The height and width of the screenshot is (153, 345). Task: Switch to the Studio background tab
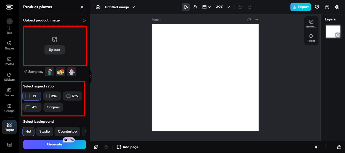pyautogui.click(x=44, y=131)
